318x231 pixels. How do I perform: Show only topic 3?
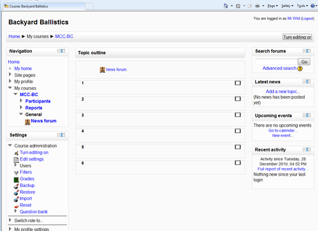pyautogui.click(x=238, y=115)
